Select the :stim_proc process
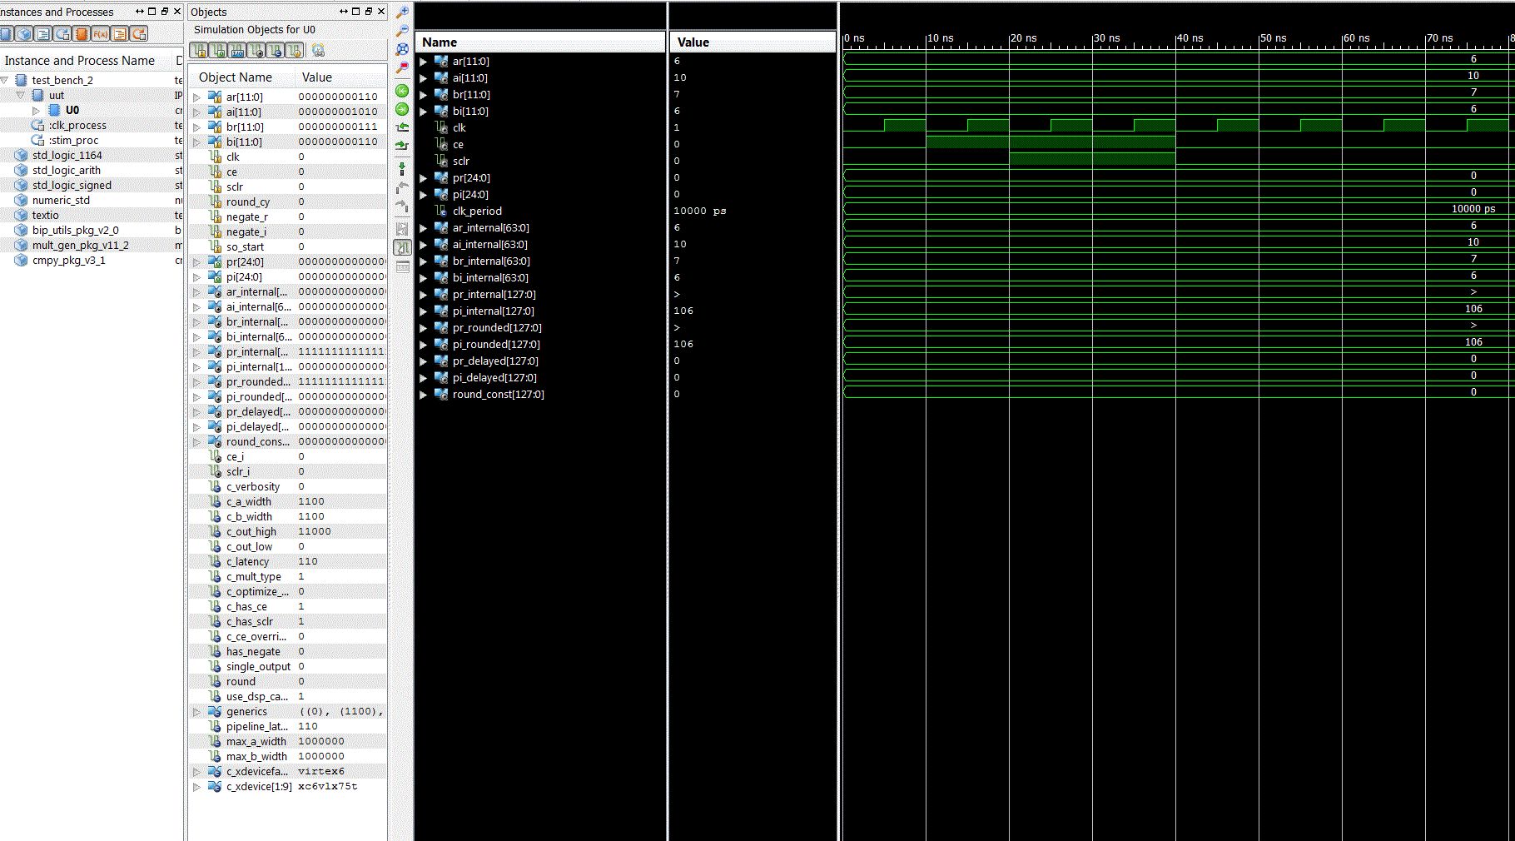The width and height of the screenshot is (1515, 841). [x=73, y=141]
